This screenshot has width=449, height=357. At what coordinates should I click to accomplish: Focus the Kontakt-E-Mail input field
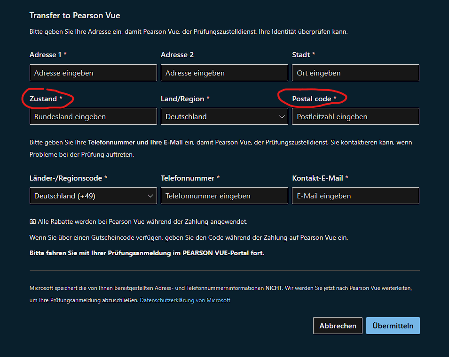(x=355, y=196)
